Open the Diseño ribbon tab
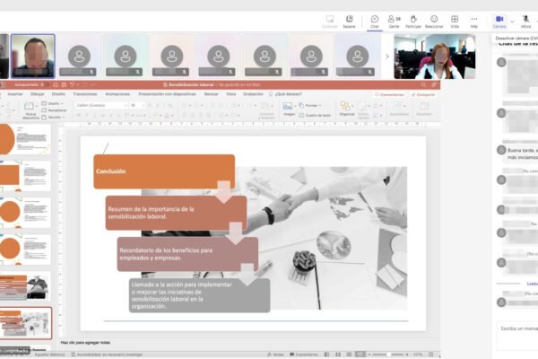538x359 pixels. click(58, 94)
